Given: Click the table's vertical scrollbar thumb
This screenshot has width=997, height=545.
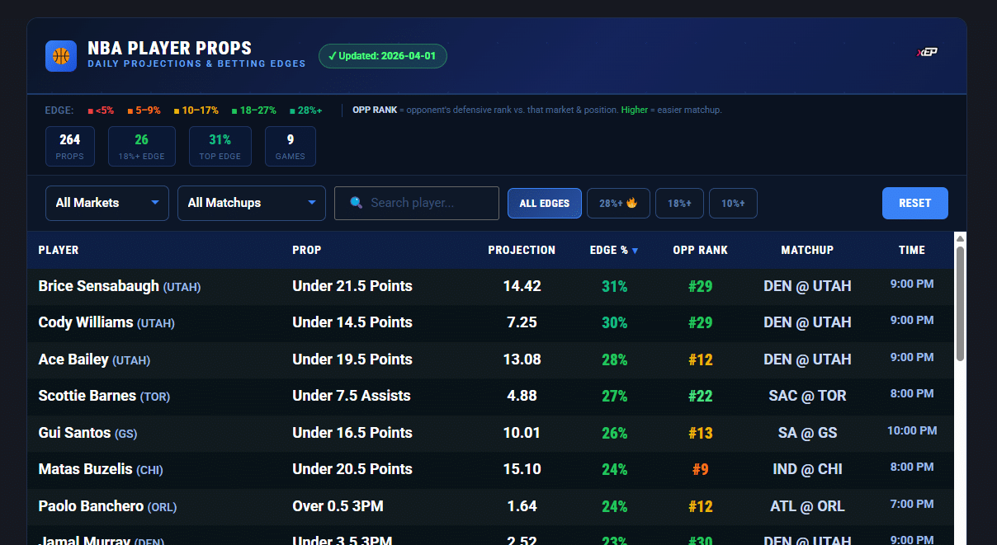Looking at the screenshot, I should [960, 303].
